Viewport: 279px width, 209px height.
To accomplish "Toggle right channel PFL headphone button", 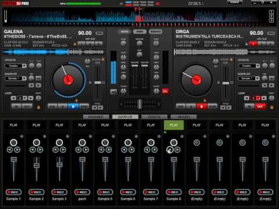I will [x=165, y=91].
